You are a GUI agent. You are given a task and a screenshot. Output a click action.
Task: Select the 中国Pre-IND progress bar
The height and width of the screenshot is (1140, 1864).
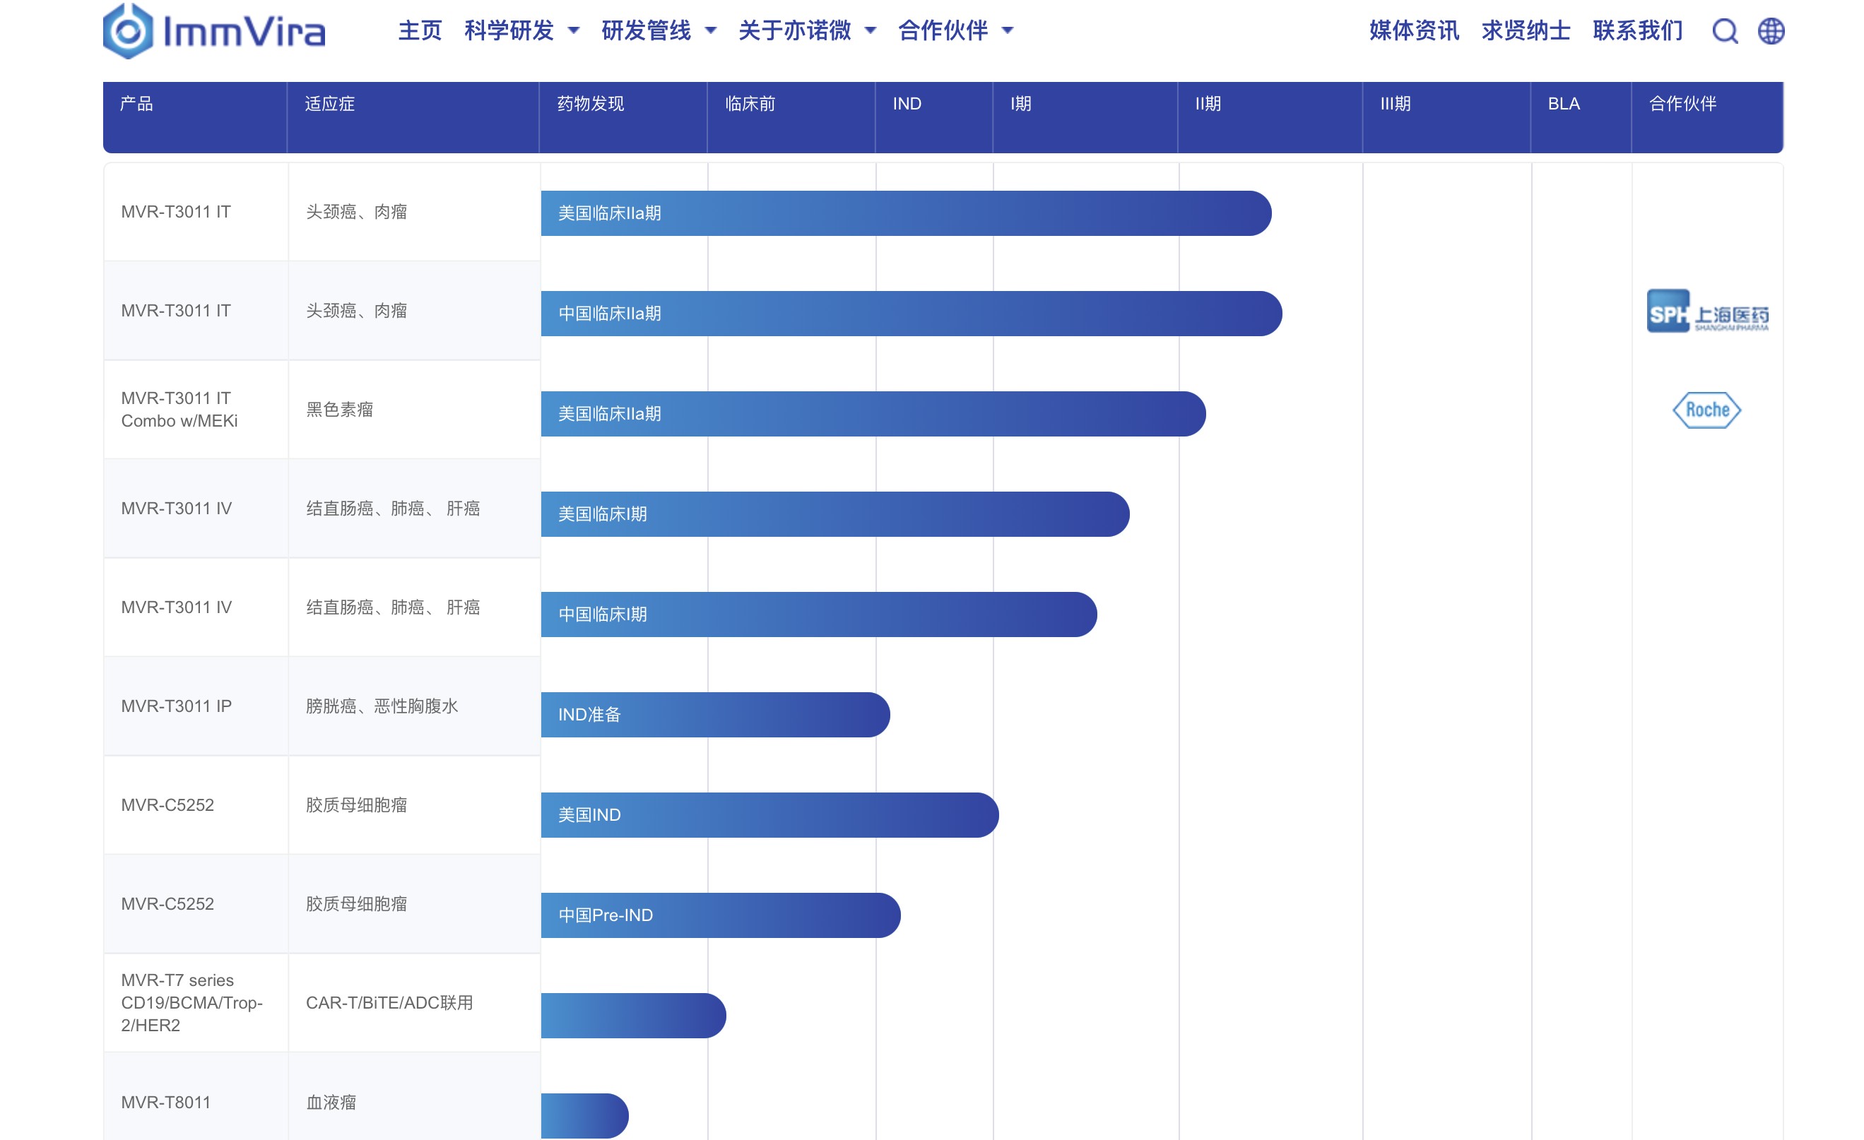click(x=719, y=915)
